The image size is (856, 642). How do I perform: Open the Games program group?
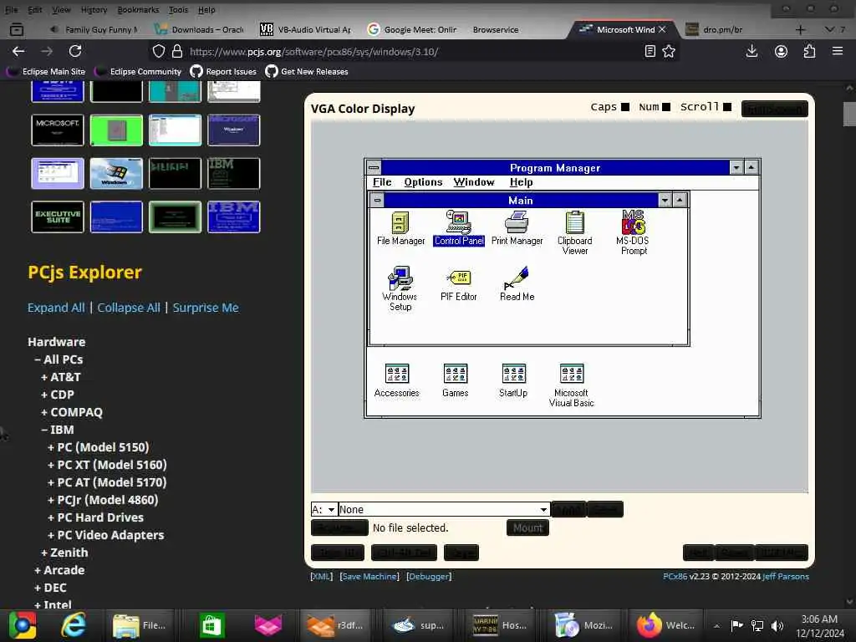coord(456,380)
